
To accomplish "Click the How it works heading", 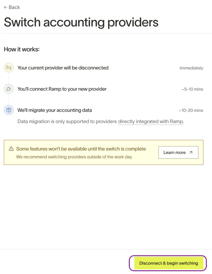I will (x=22, y=49).
